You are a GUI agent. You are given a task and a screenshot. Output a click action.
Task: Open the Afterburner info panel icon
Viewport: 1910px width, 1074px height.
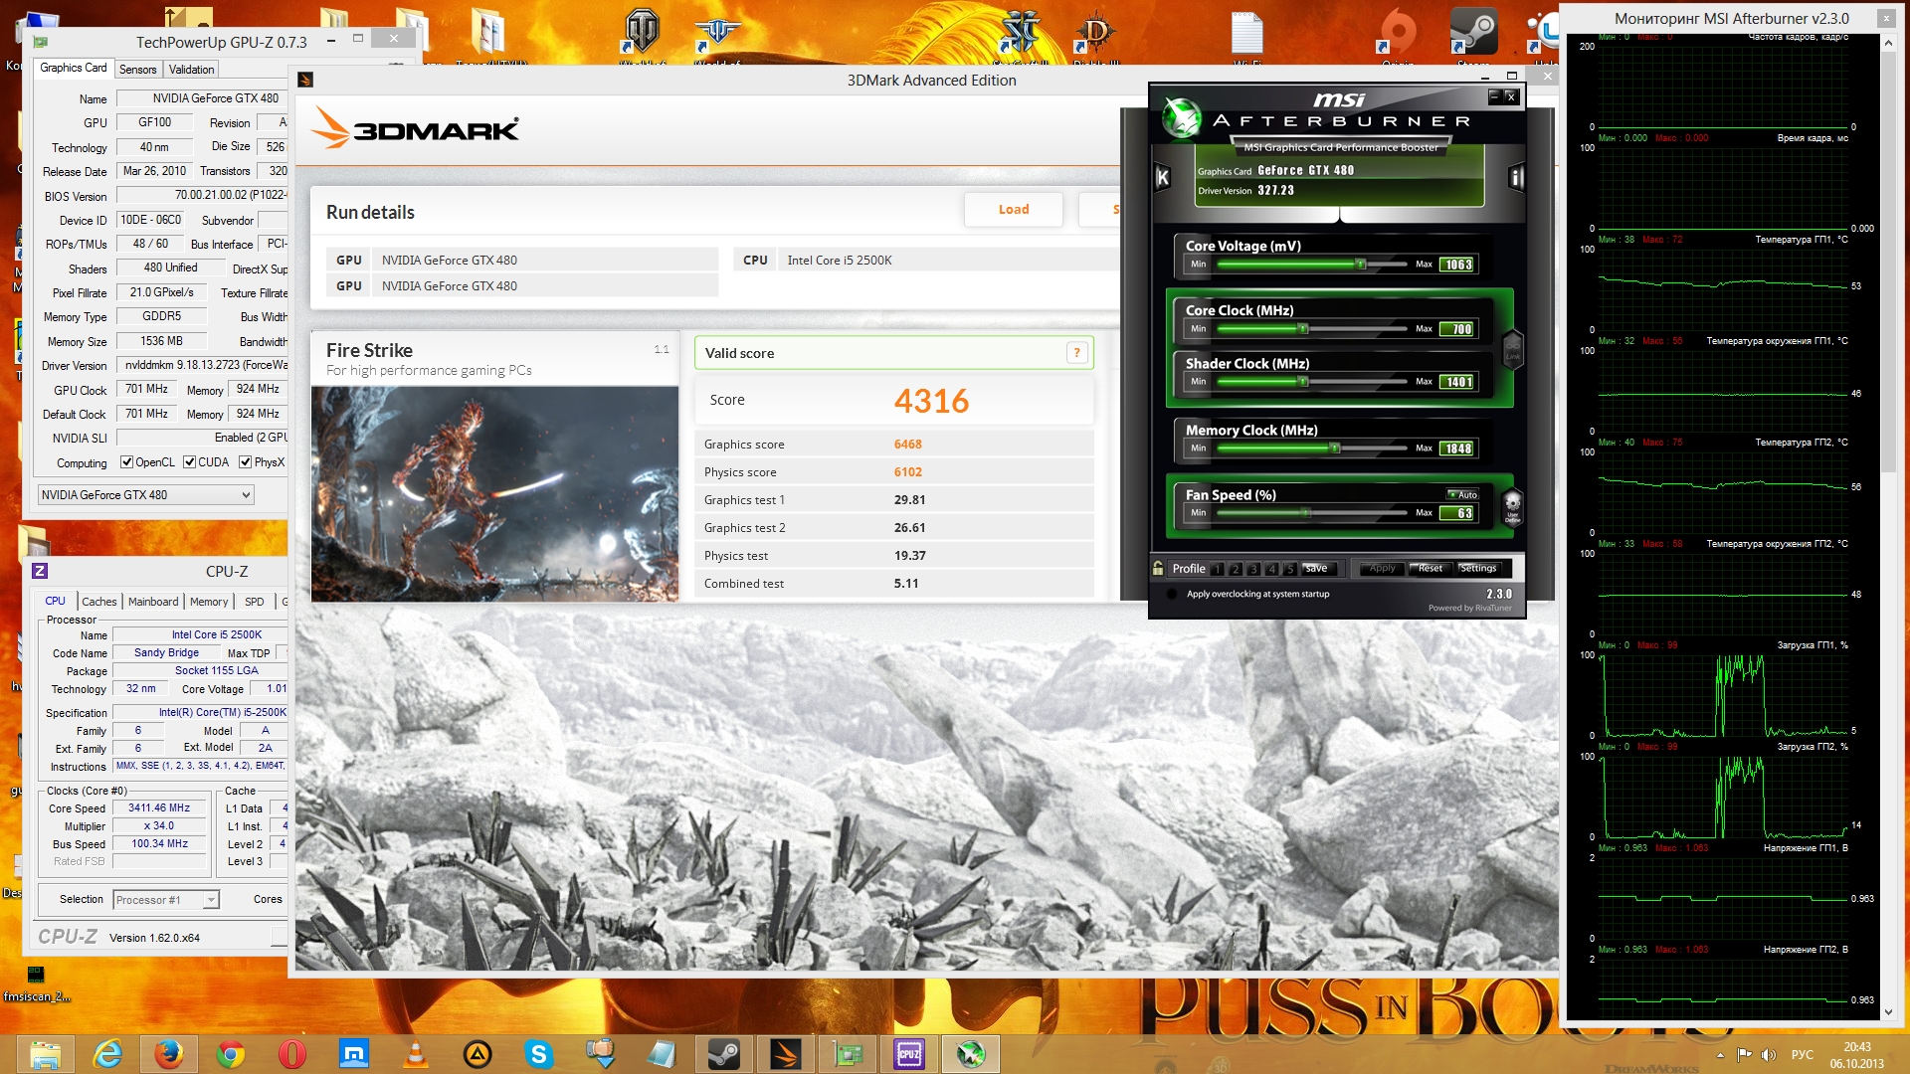click(1516, 178)
